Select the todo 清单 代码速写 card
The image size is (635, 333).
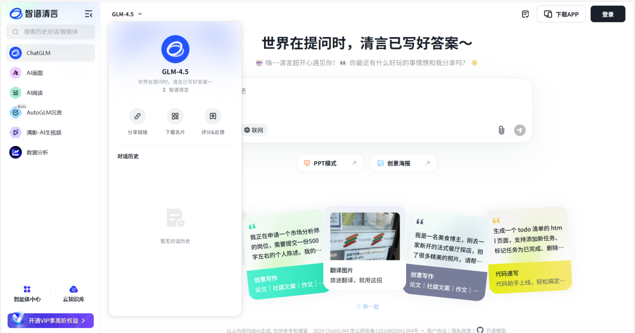(x=530, y=250)
